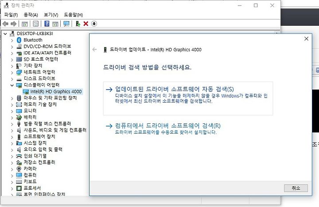Open the 동작(A) menu

pos(31,15)
